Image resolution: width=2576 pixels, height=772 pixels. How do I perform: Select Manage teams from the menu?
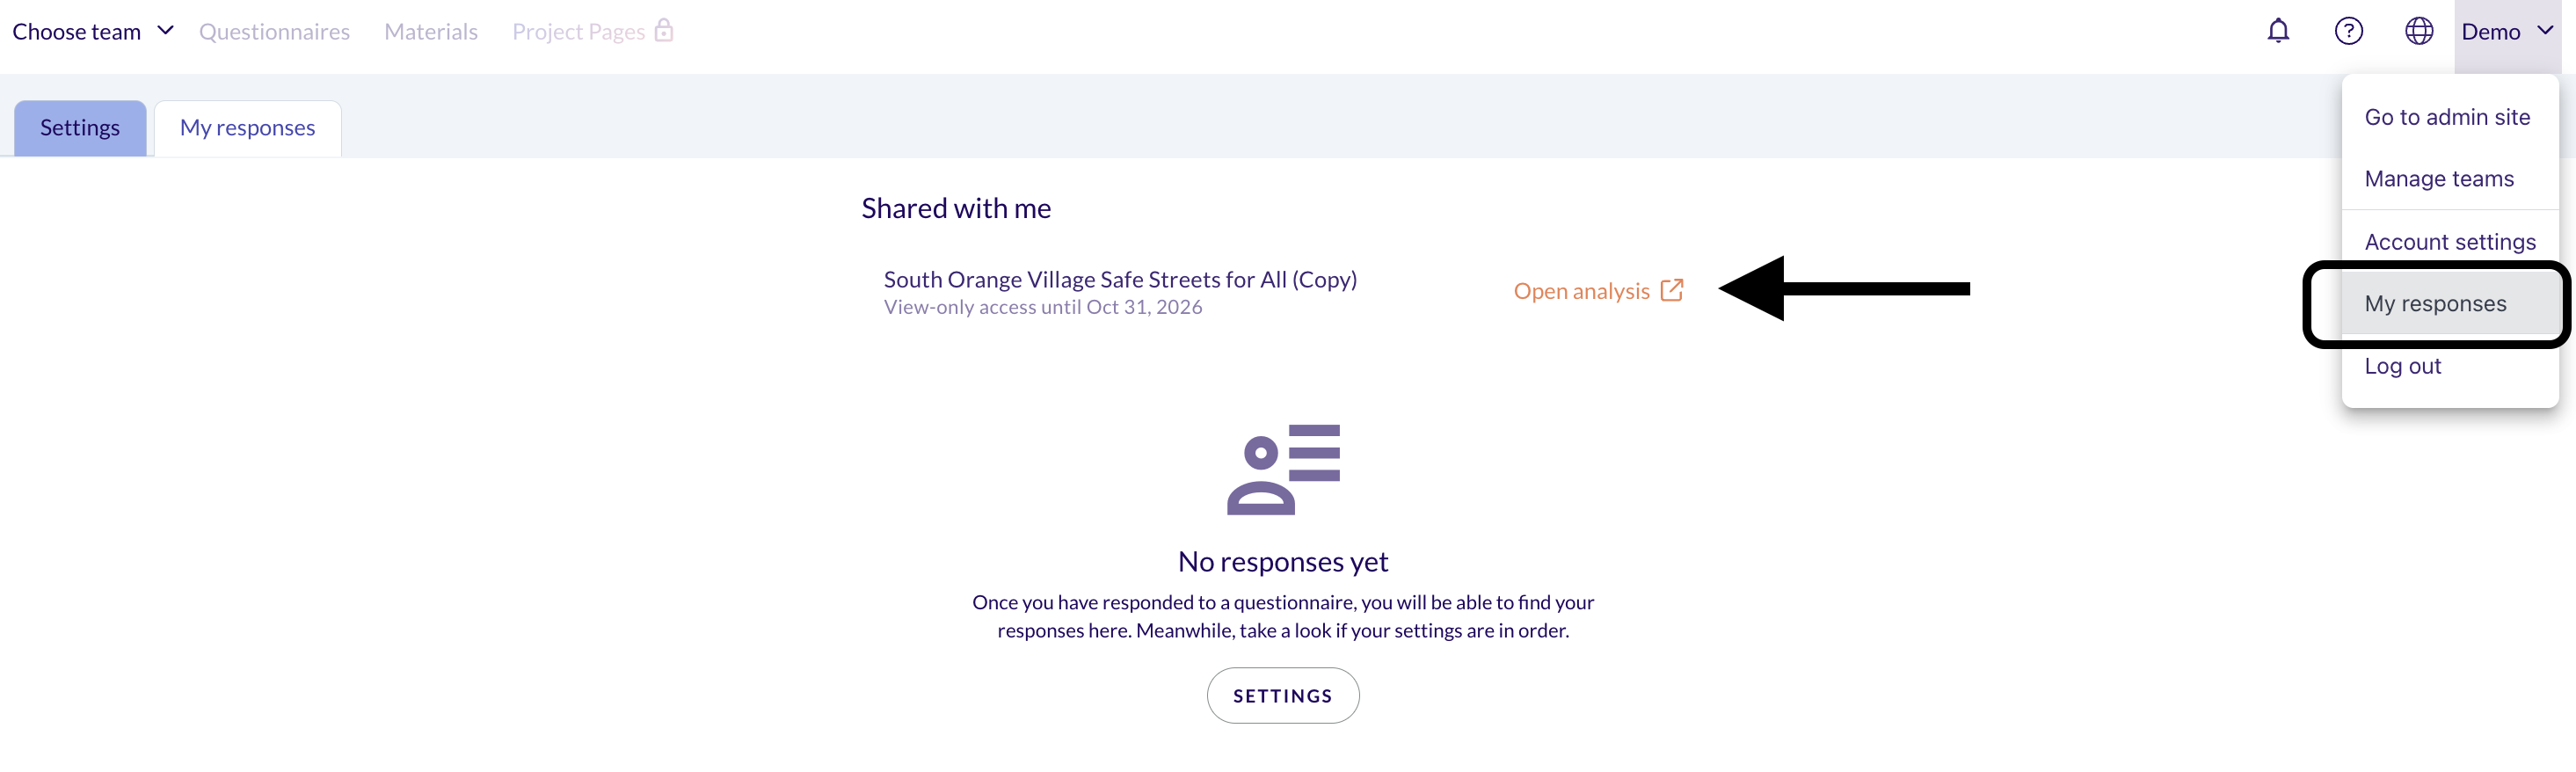[x=2439, y=179]
